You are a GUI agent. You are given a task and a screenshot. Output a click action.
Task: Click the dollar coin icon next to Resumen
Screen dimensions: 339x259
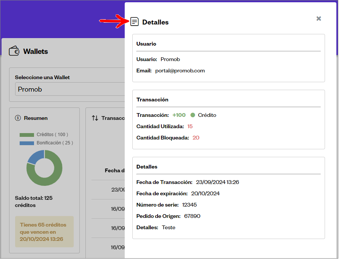click(x=18, y=118)
